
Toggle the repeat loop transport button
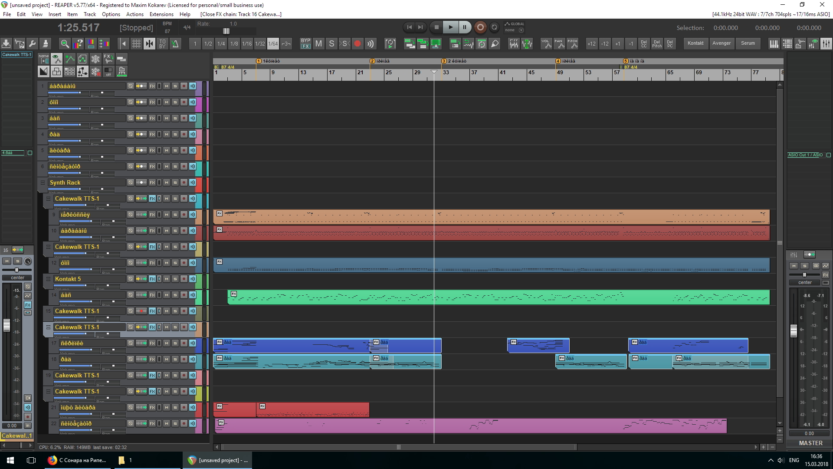(x=494, y=27)
